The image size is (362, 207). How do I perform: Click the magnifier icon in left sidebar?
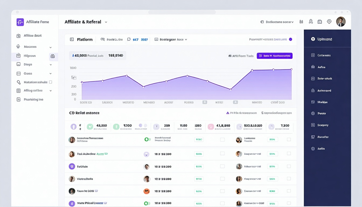19,82
